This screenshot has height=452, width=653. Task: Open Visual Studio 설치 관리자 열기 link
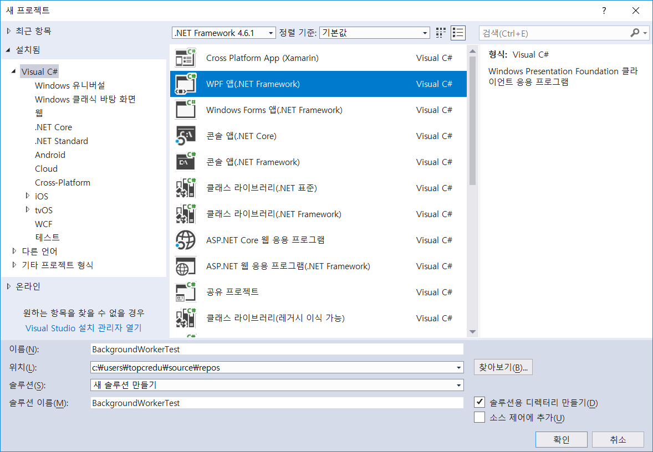pos(83,328)
